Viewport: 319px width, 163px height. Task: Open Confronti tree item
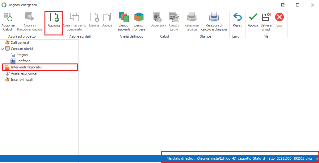click(23, 61)
